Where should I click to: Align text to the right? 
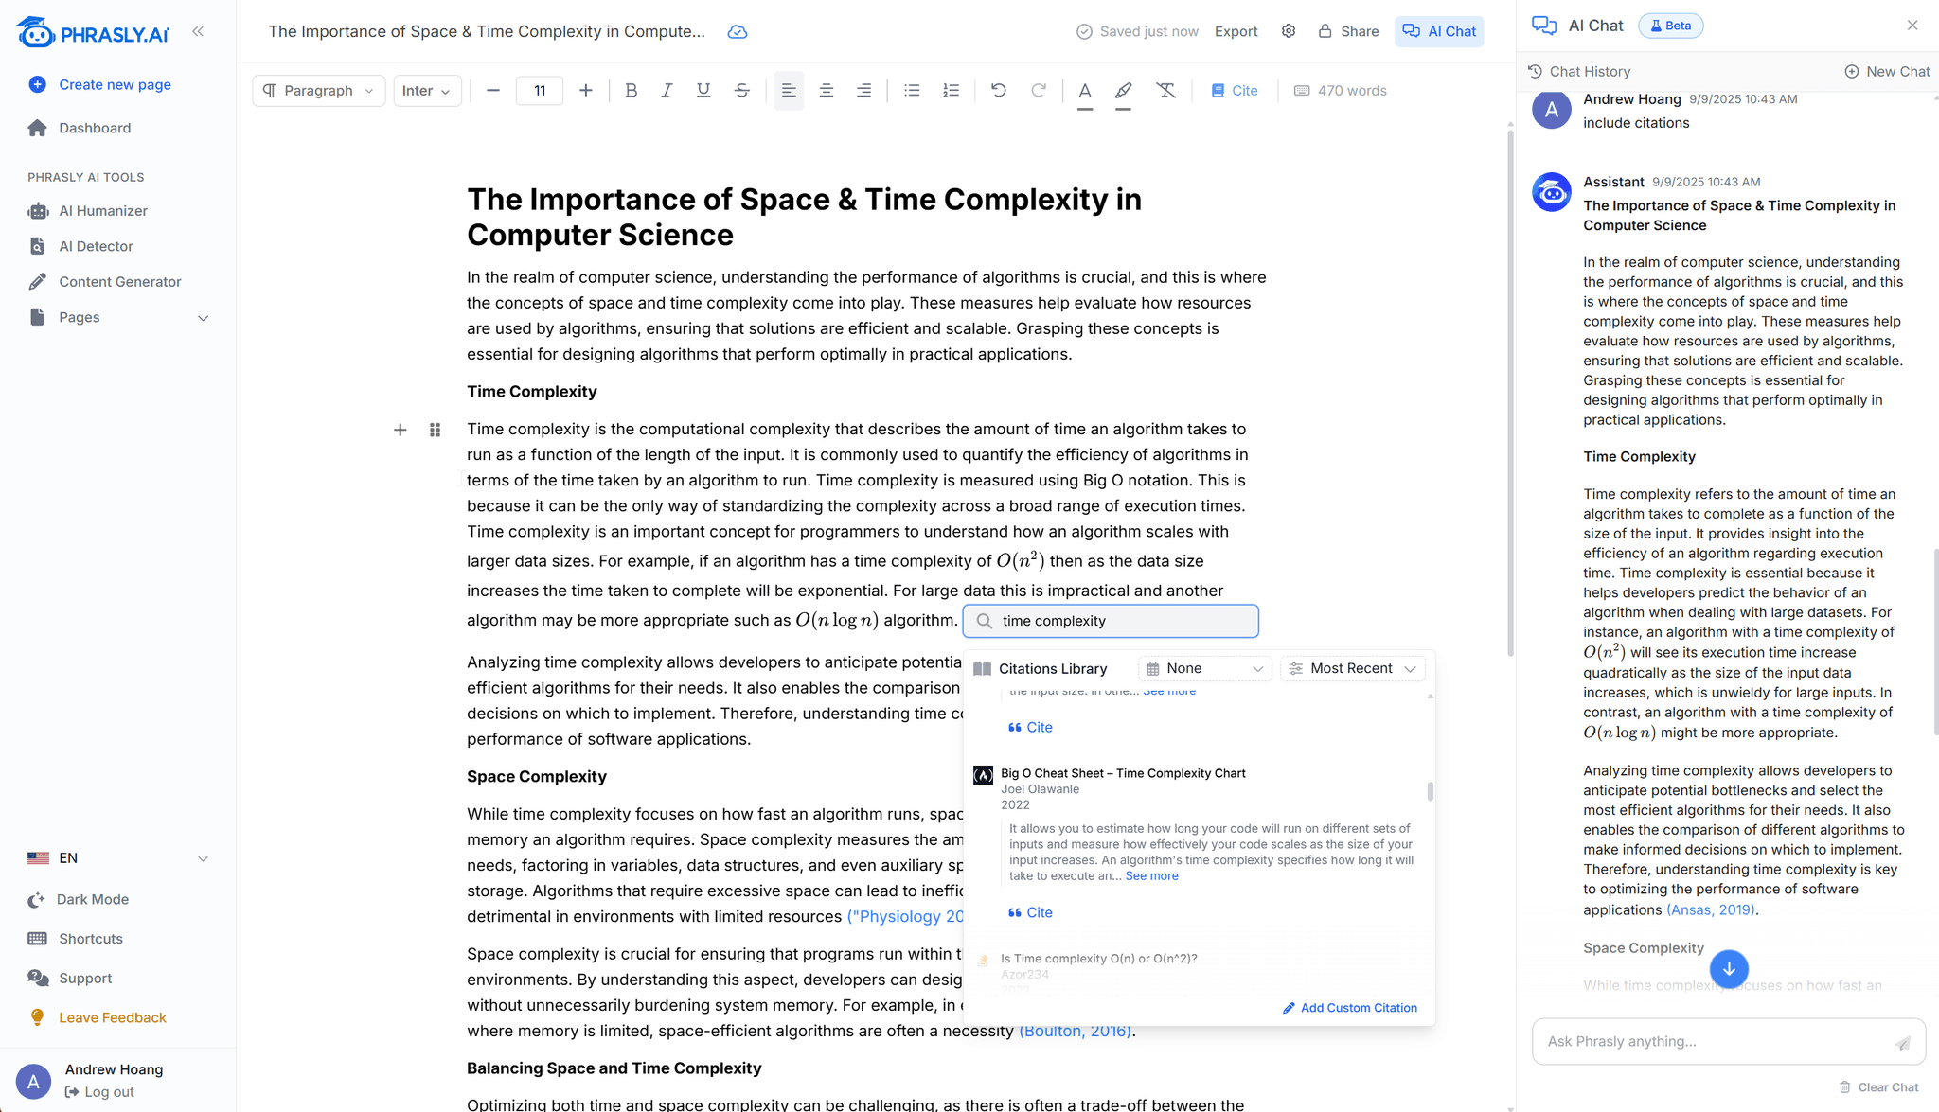[x=864, y=91]
